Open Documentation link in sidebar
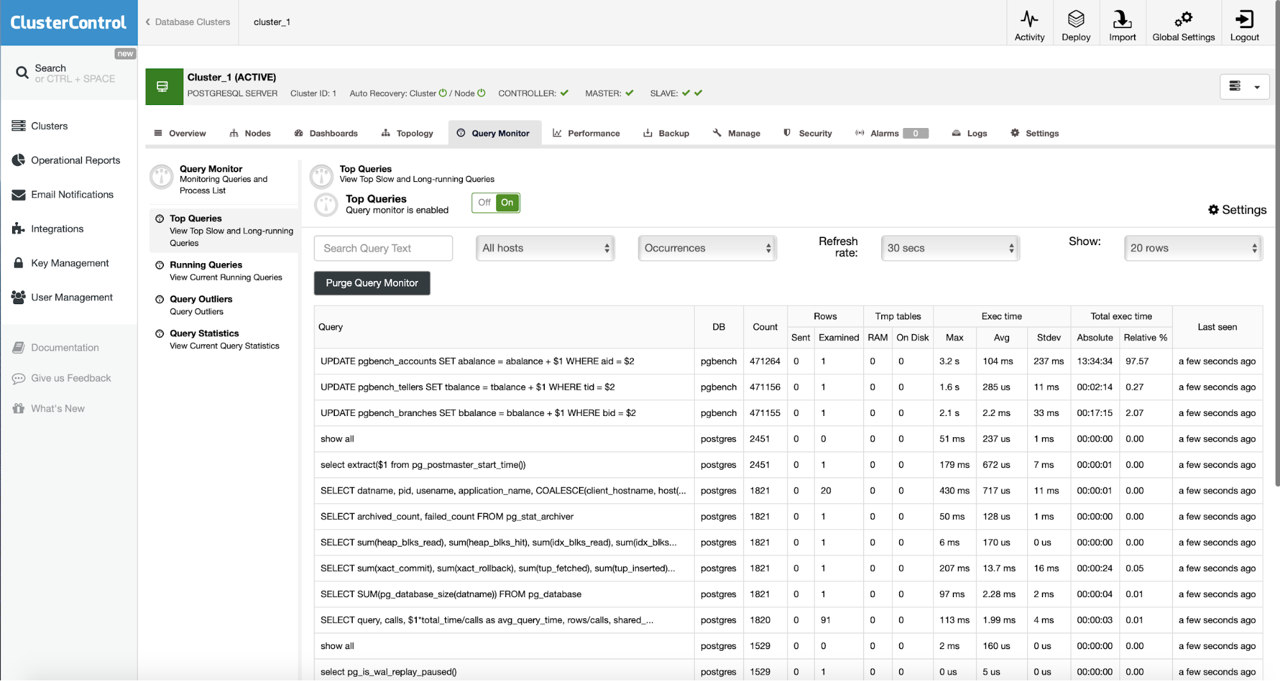This screenshot has height=681, width=1280. click(x=65, y=348)
